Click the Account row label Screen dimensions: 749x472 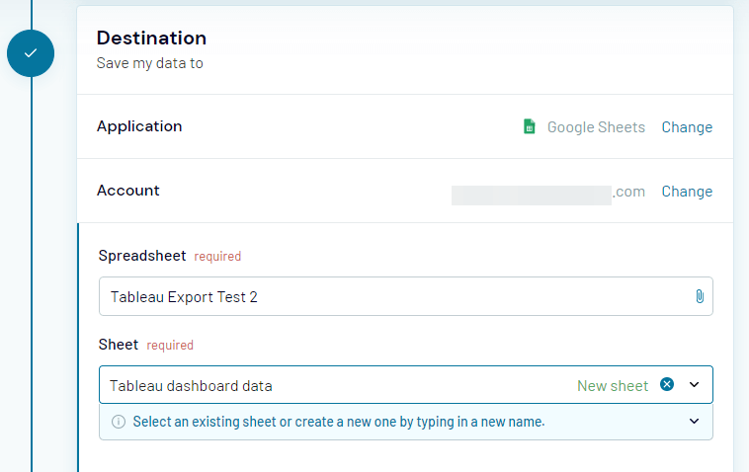coord(128,191)
